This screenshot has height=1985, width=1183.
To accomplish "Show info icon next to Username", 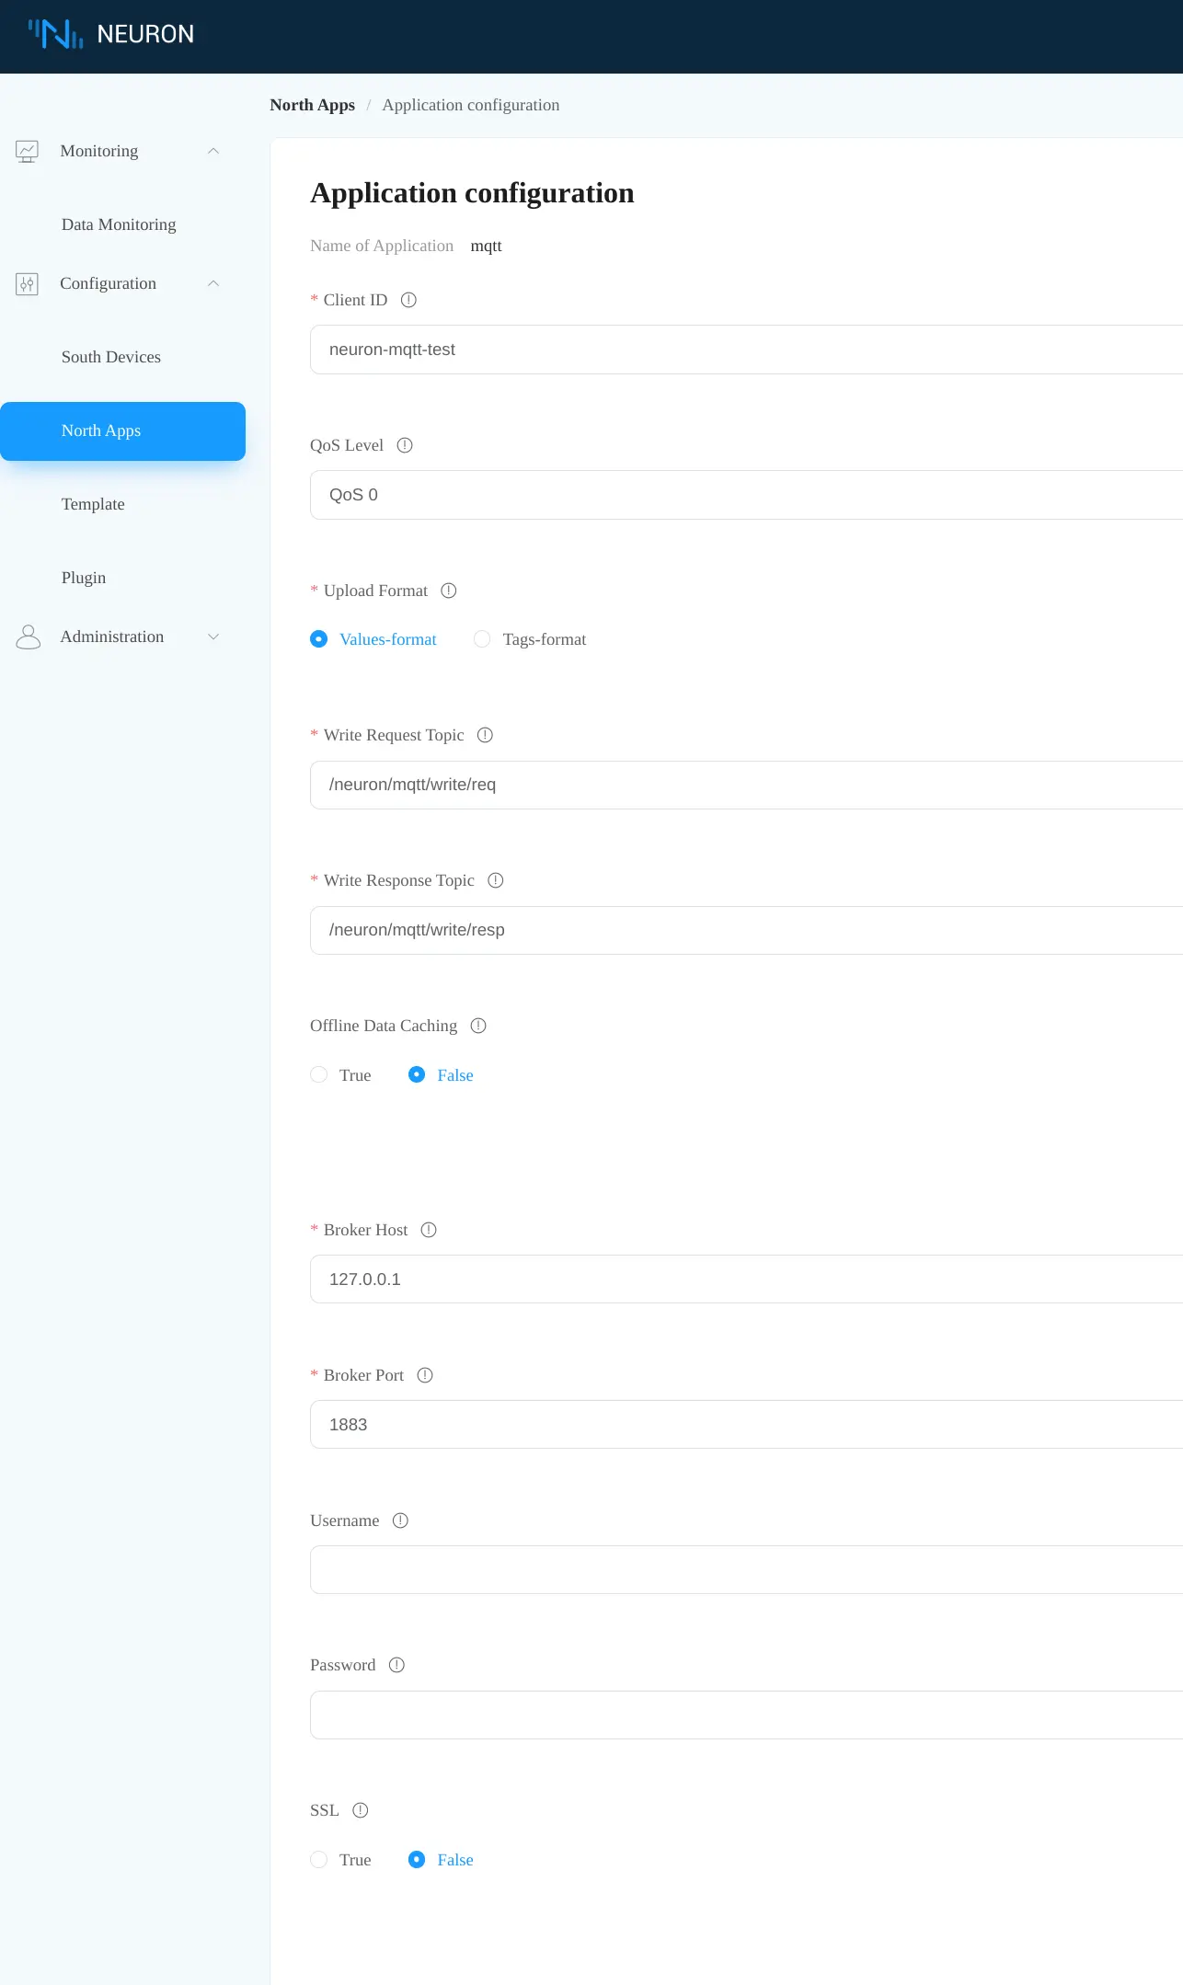I will (400, 1520).
